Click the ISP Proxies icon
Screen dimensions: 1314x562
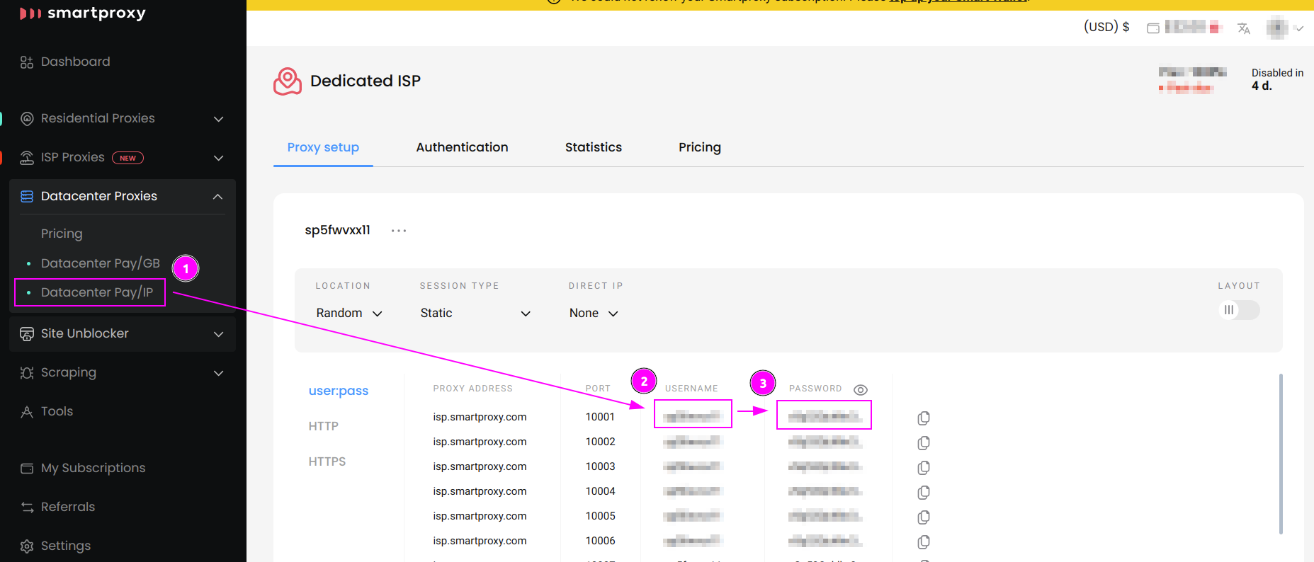(x=27, y=157)
